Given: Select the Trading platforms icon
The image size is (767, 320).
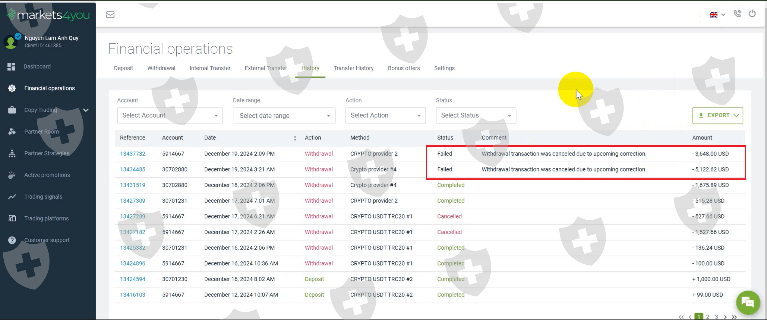Looking at the screenshot, I should click(12, 218).
